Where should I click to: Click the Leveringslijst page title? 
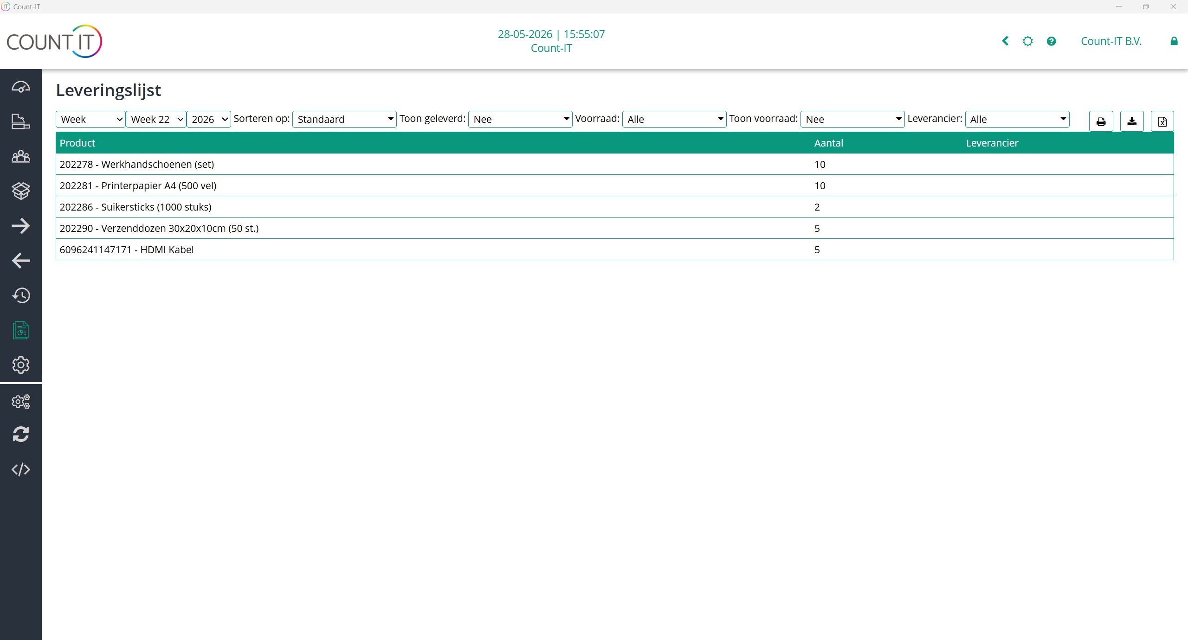tap(108, 90)
